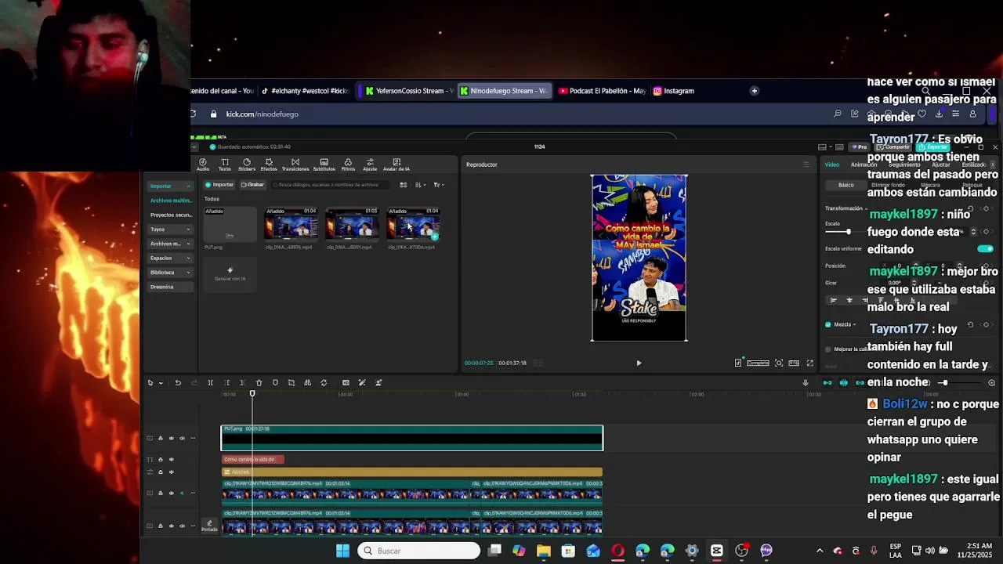Screen dimensions: 1003x564
Task: Open the Ajuste panel
Action: point(370,164)
